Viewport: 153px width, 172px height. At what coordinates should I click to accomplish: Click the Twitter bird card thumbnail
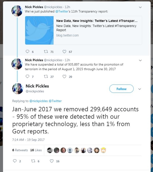[39, 30]
